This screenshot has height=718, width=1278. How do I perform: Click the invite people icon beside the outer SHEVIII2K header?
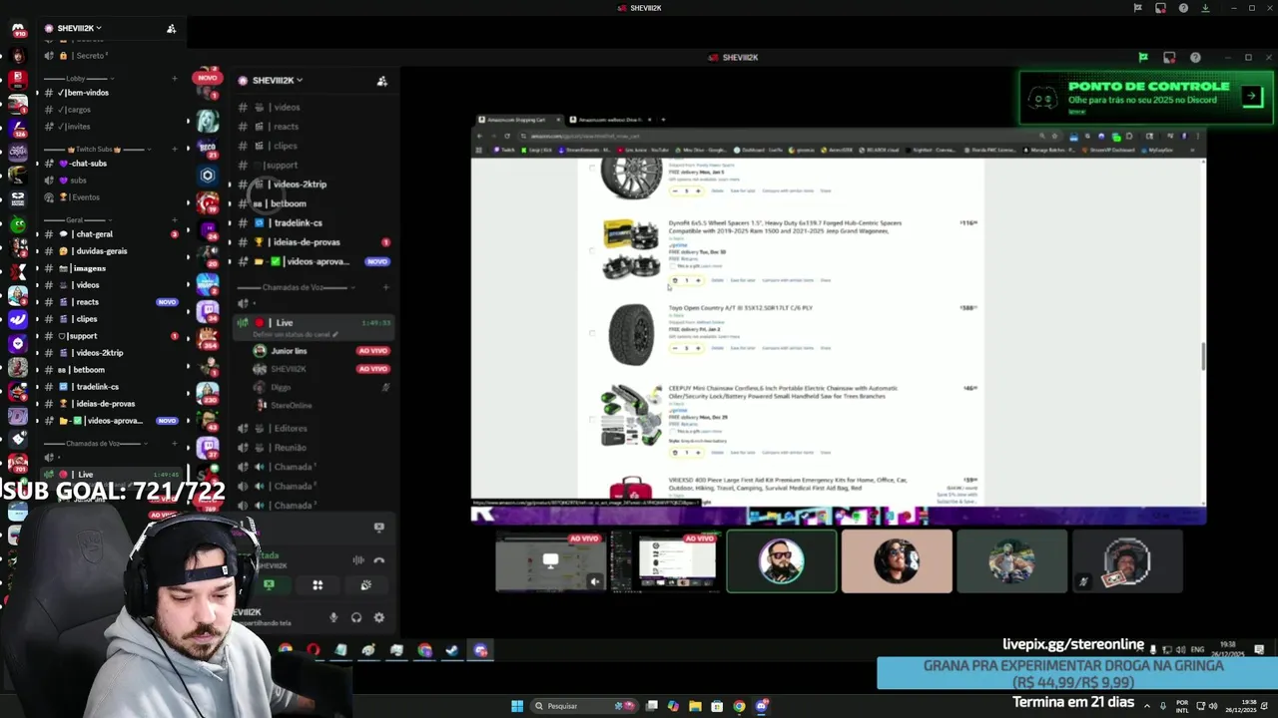(x=171, y=29)
